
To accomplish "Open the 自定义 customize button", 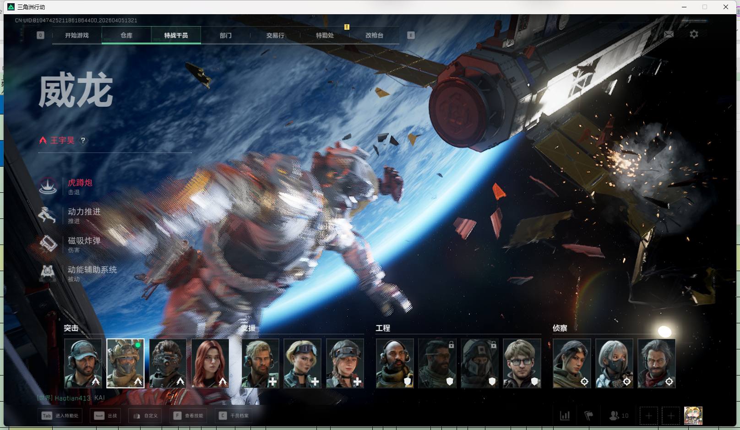I will (x=145, y=416).
